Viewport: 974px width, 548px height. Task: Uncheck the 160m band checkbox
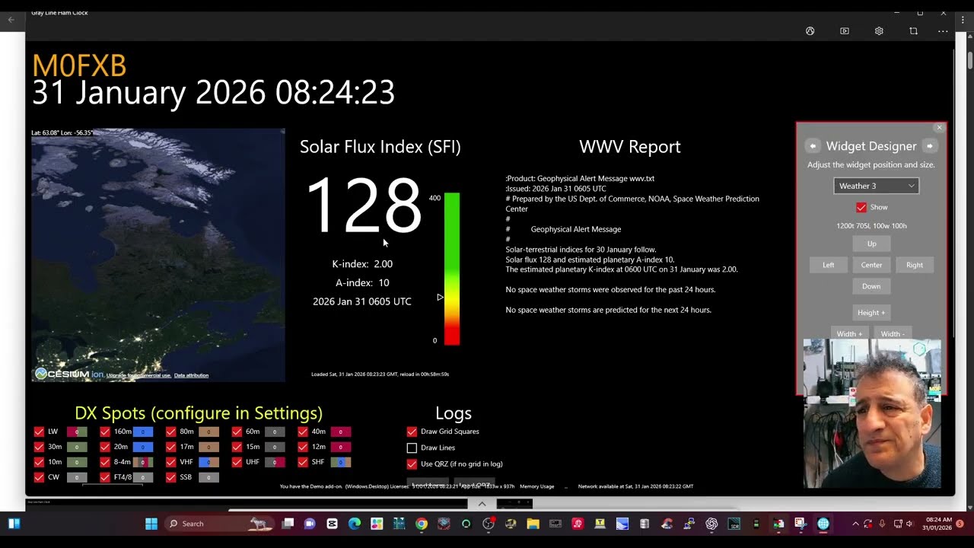click(x=105, y=432)
